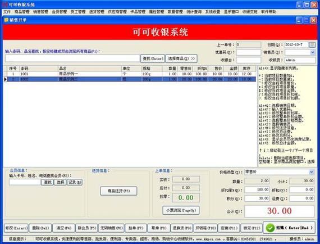
Task: Click the 开钱箱 (F10) cash drawer button
Action: click(205, 228)
